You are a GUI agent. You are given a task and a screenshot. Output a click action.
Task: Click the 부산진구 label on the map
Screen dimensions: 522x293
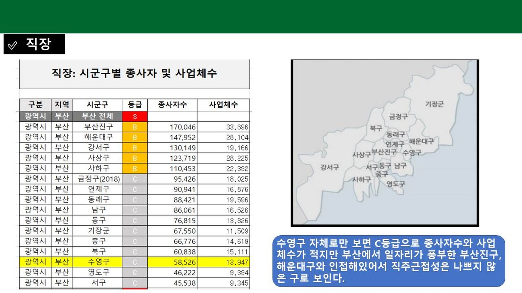pyautogui.click(x=384, y=152)
